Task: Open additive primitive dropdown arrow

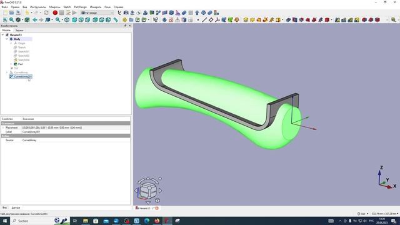Action: (x=282, y=20)
